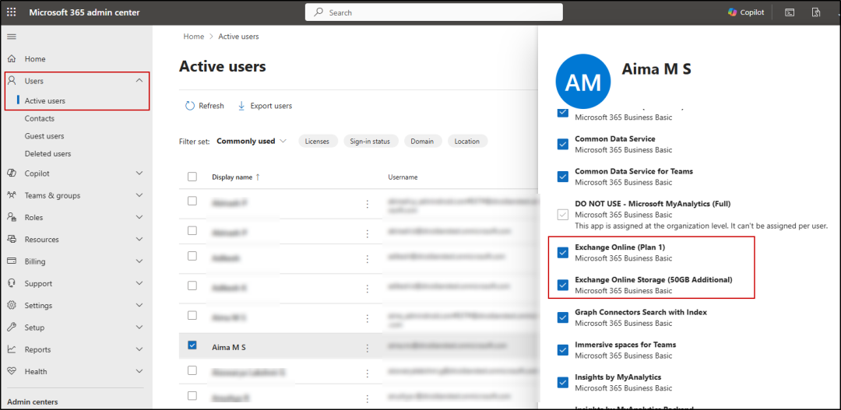The image size is (841, 410).
Task: Click the Location filter pill
Action: (467, 141)
